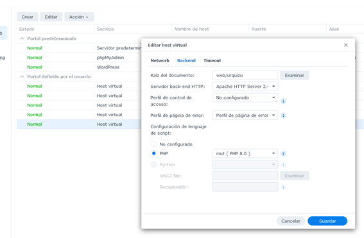Click the Raíz del documento input field

click(245, 75)
